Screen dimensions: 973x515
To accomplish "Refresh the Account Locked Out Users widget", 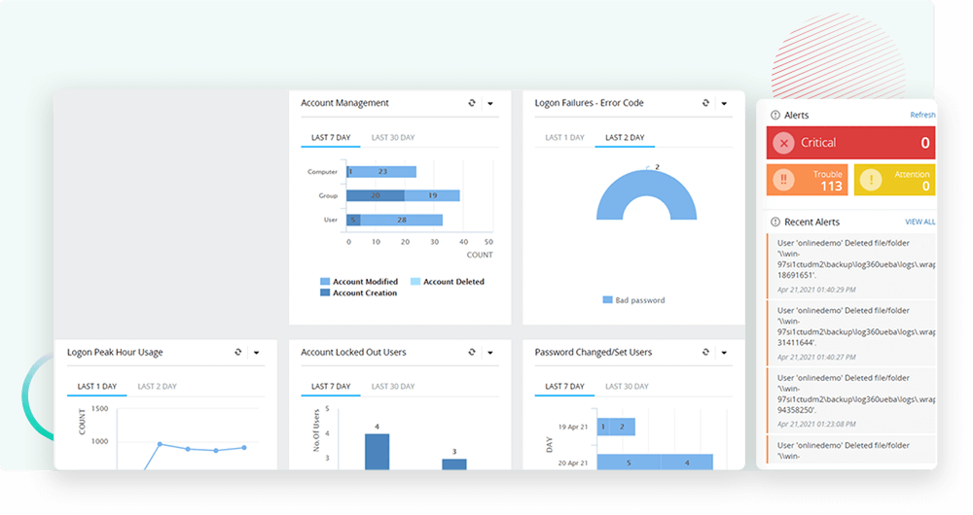I will [472, 352].
